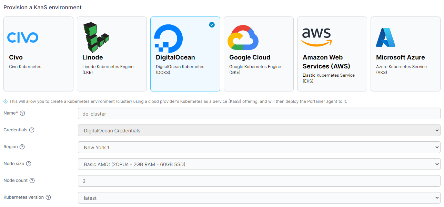Click the blue checkmark badge on DigitalOcean

(212, 25)
